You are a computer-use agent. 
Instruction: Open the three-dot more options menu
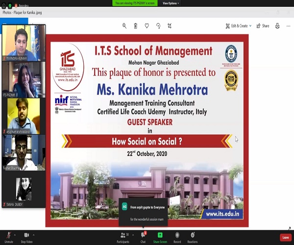pyautogui.click(x=289, y=26)
